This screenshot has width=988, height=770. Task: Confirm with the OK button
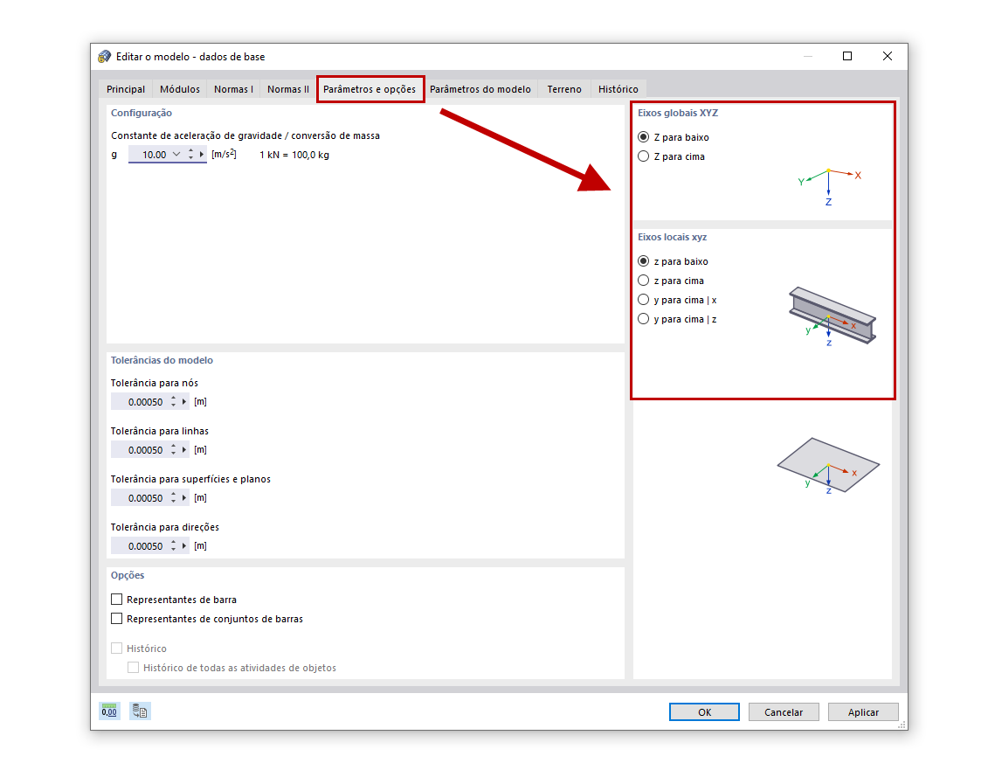(704, 712)
